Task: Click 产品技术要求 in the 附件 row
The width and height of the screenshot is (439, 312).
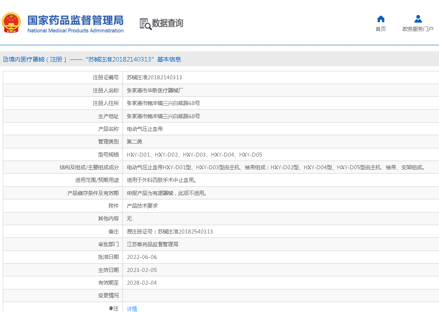Action: [142, 206]
